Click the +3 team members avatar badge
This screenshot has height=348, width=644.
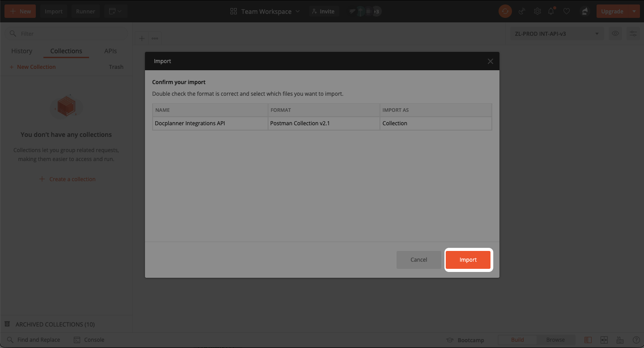pyautogui.click(x=377, y=11)
